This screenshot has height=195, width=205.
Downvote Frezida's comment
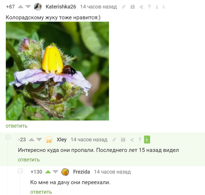coord(55,172)
